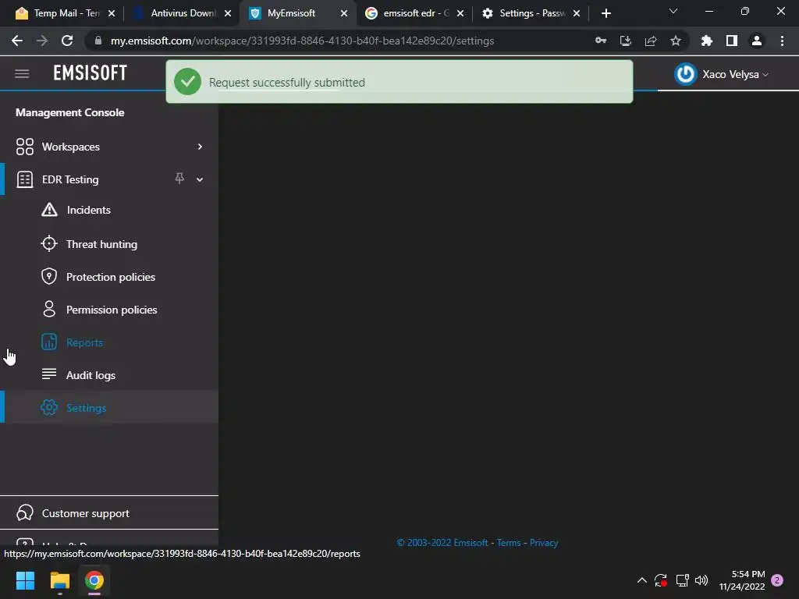
Task: Open a new browser tab
Action: pyautogui.click(x=605, y=13)
